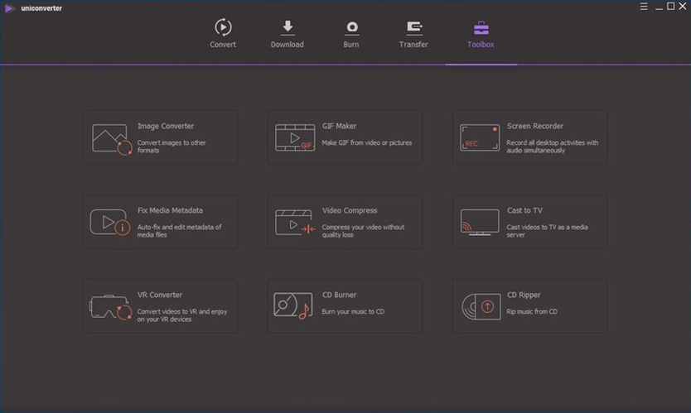Click the Fix Media Metadata info icon
691x413 pixels.
pos(110,223)
